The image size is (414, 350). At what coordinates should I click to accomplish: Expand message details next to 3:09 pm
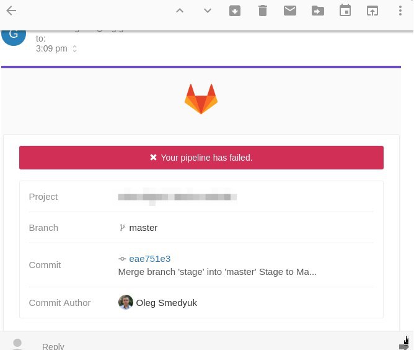[x=75, y=48]
